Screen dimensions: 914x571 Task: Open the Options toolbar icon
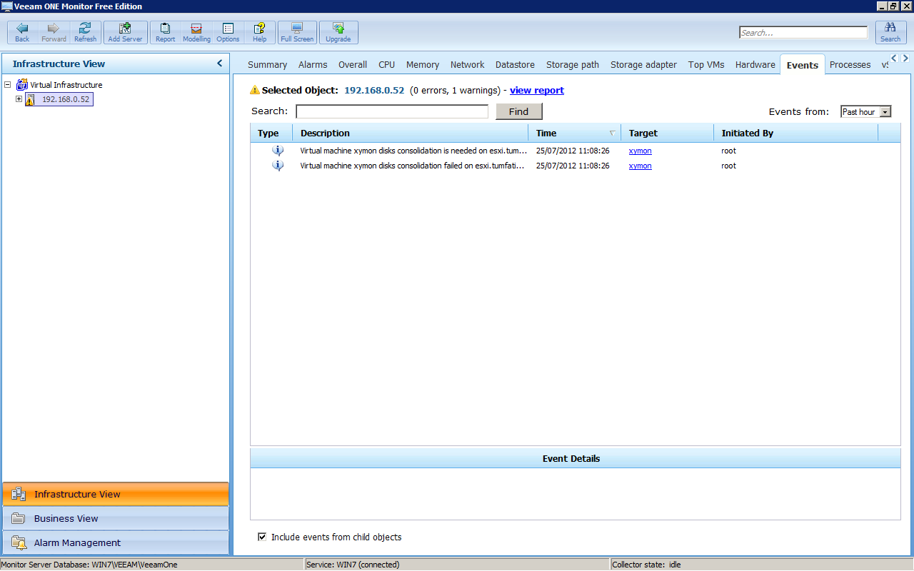tap(228, 32)
